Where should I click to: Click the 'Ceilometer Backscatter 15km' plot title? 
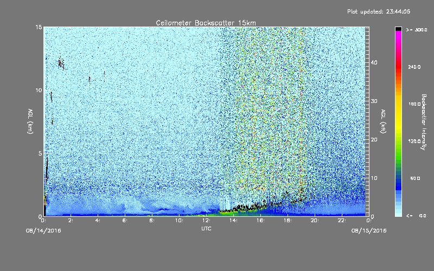(x=206, y=23)
